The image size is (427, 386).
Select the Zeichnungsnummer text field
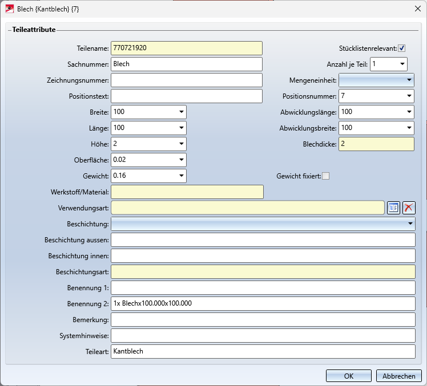(187, 80)
